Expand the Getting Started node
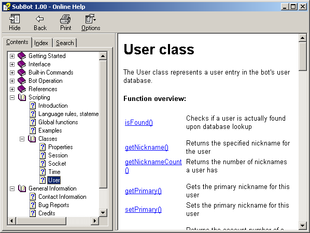Screen dimensions: 310x233 point(12,56)
